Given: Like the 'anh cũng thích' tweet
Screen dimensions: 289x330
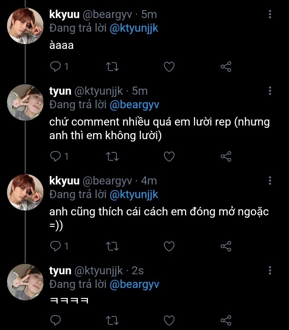Looking at the screenshot, I should click(169, 245).
